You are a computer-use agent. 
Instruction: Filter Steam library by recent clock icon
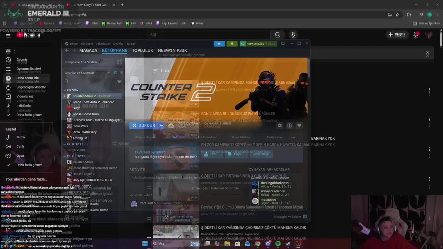116,73
